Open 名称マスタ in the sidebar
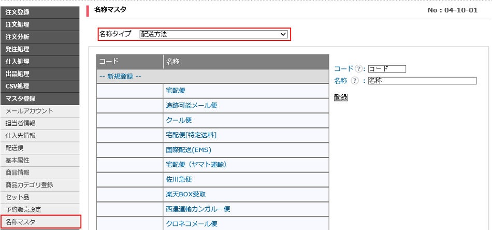Viewport: 492px width, 230px height. (40, 222)
